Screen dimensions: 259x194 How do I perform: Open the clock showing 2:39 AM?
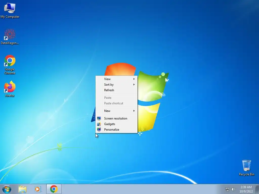click(x=246, y=189)
